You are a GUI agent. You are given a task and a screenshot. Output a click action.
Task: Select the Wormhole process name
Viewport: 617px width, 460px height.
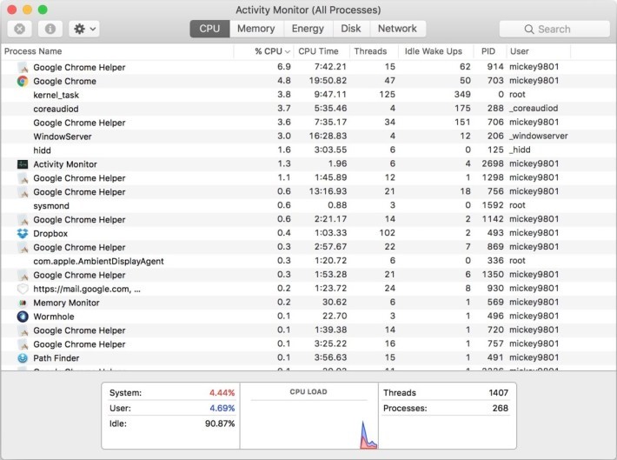click(54, 317)
